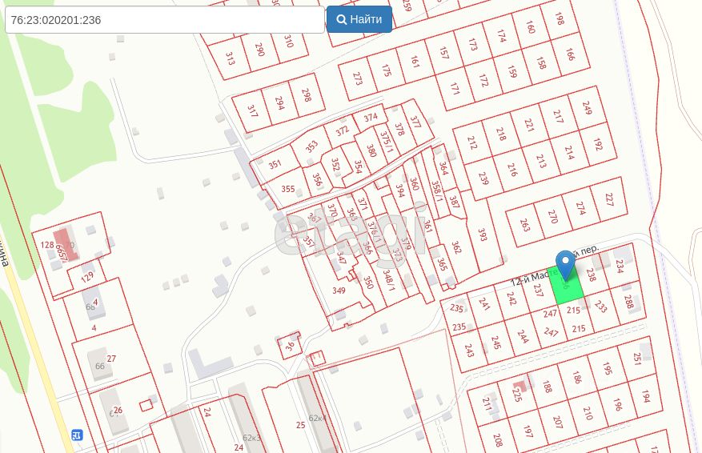
Task: Select parcel labeled 171
Action: (x=455, y=89)
